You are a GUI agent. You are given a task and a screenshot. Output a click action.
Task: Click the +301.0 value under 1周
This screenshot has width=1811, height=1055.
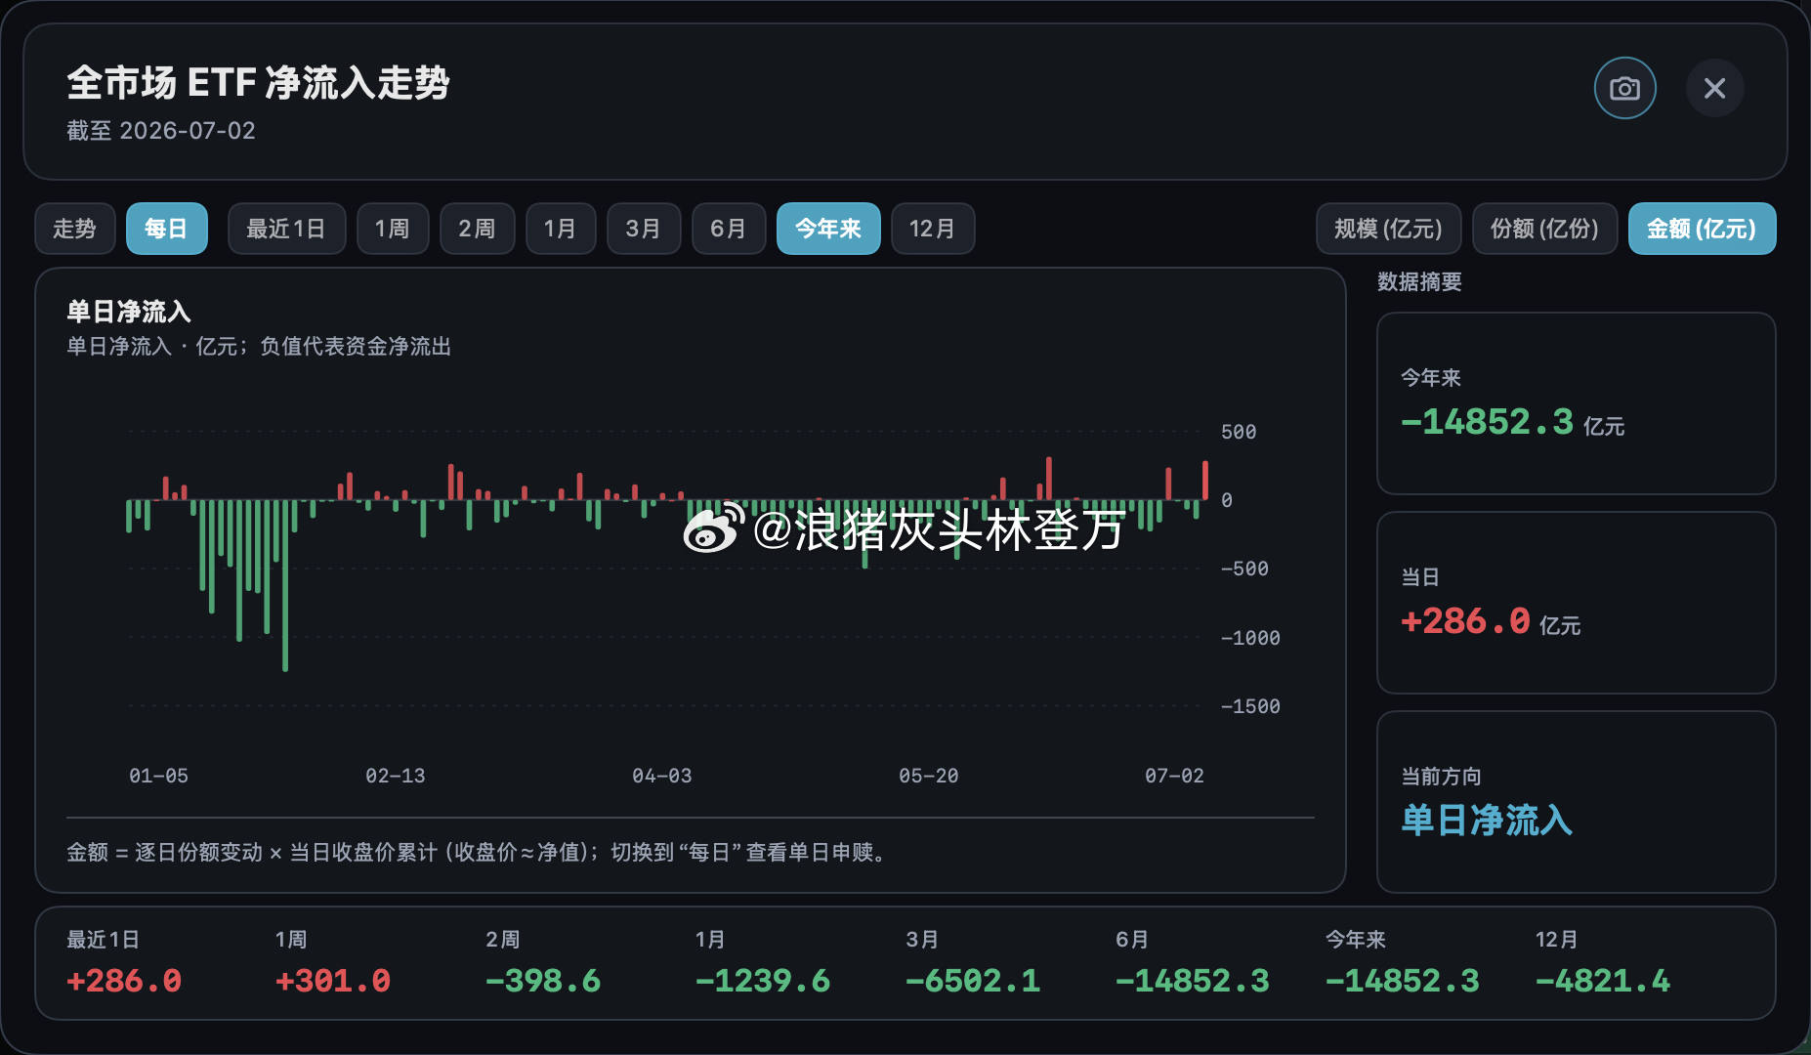click(x=333, y=981)
